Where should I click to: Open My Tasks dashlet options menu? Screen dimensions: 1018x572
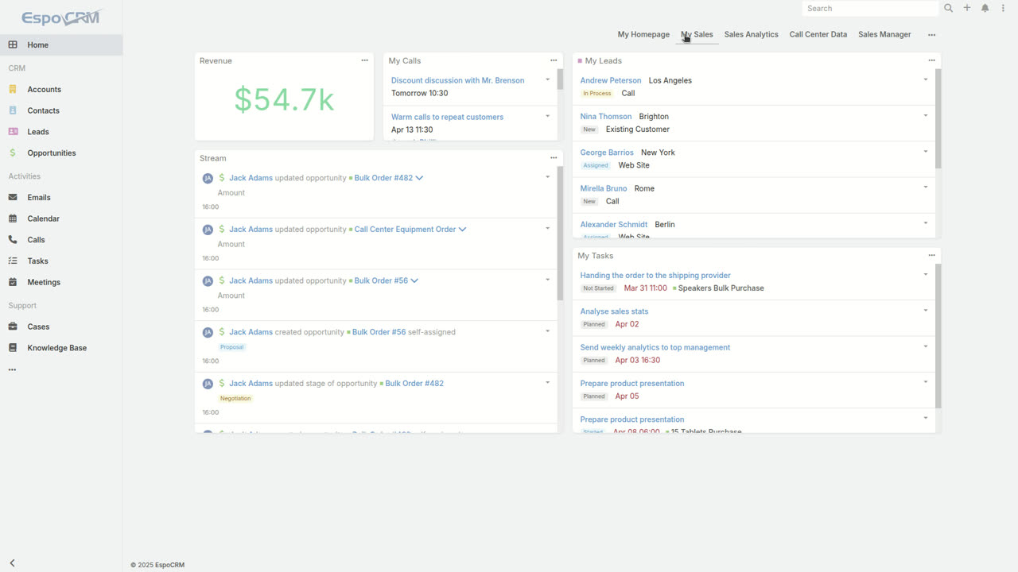pyautogui.click(x=931, y=255)
